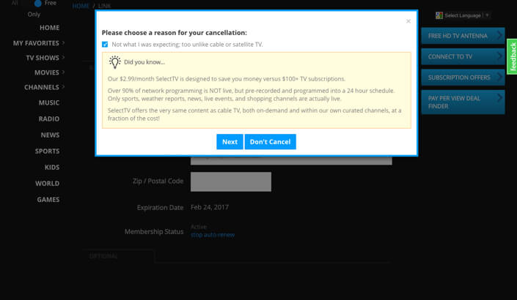The height and width of the screenshot is (300, 517).
Task: Expand the TV SHOWS chevron arrow
Action: [63, 58]
